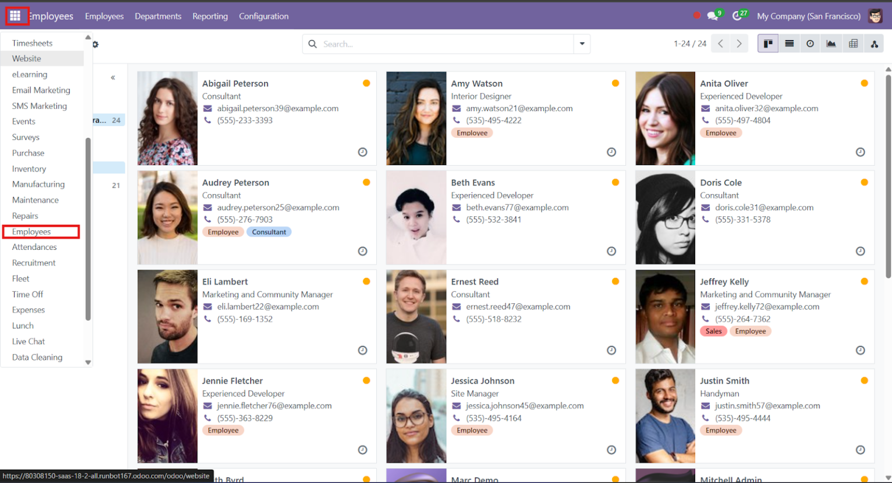This screenshot has height=483, width=892.
Task: Open the Recruitment app from the sidebar
Action: tap(34, 262)
